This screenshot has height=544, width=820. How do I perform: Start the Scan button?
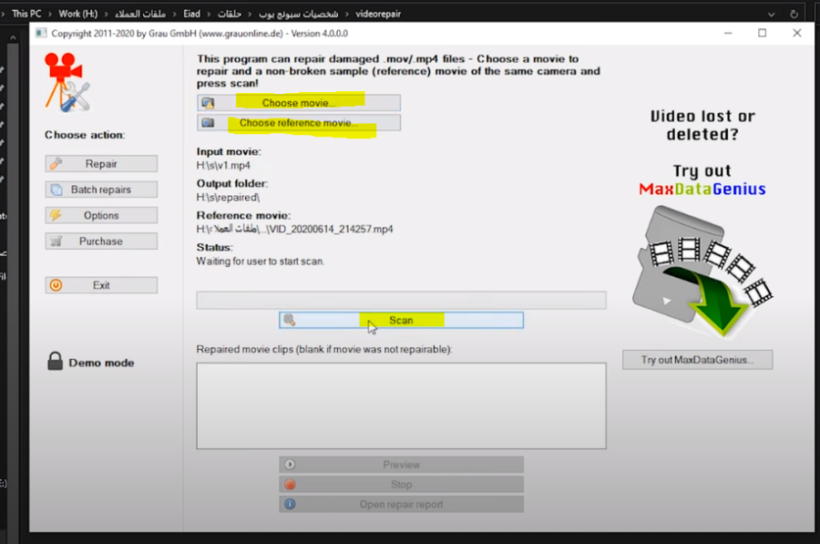tap(401, 320)
